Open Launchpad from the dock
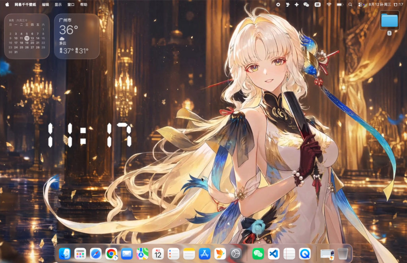The image size is (407, 263). coord(80,253)
